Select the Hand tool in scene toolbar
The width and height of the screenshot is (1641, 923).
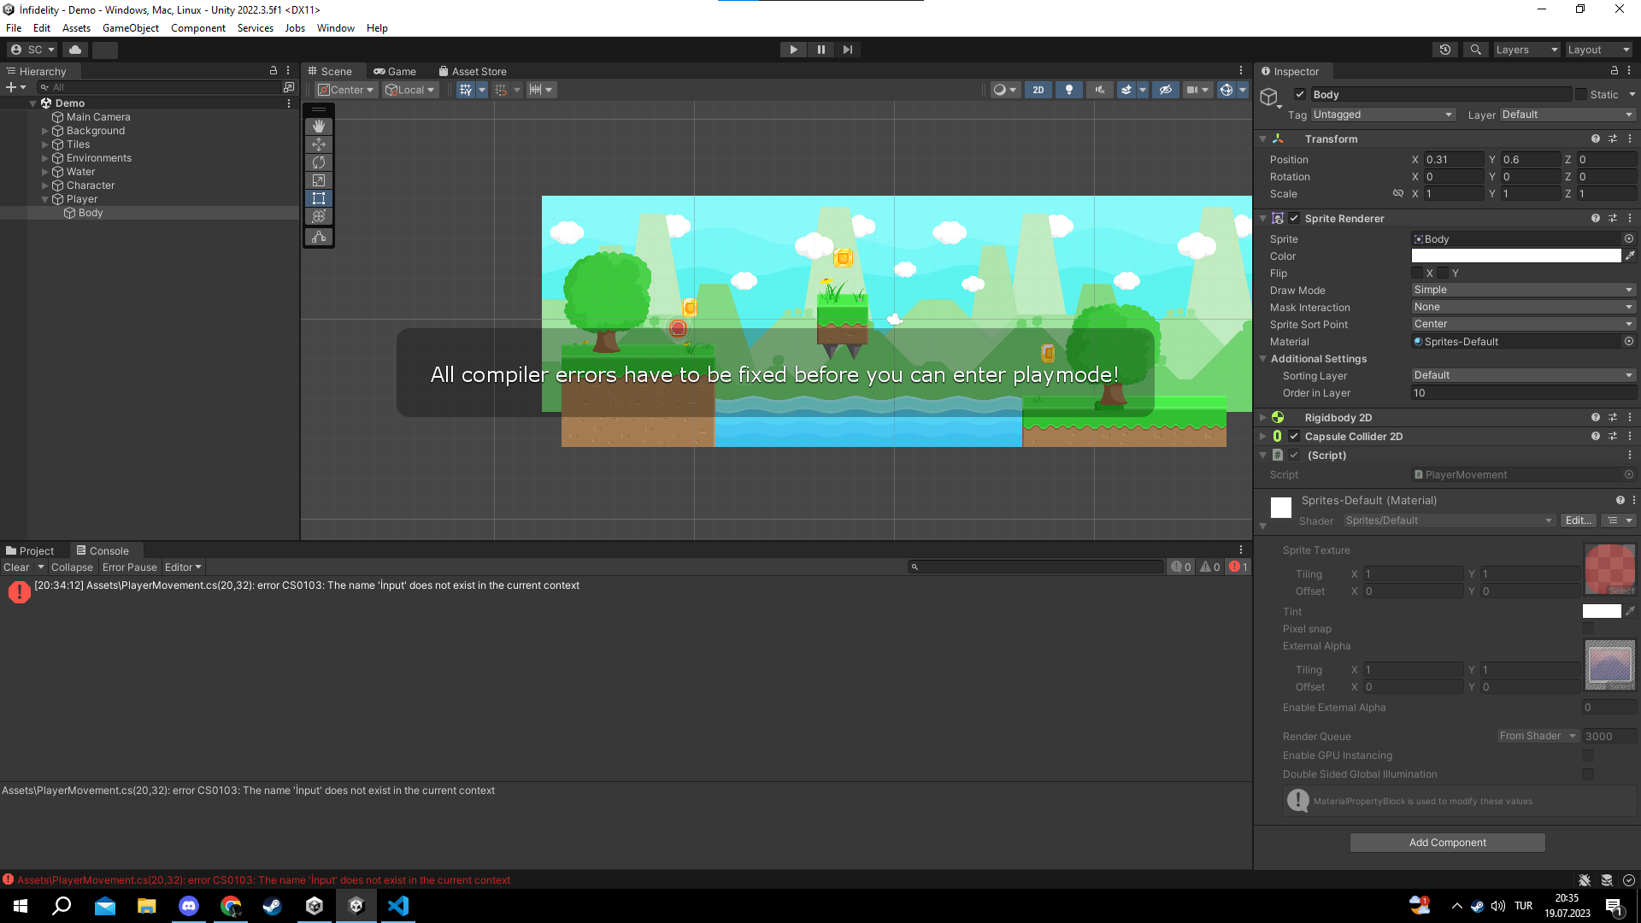pyautogui.click(x=319, y=126)
